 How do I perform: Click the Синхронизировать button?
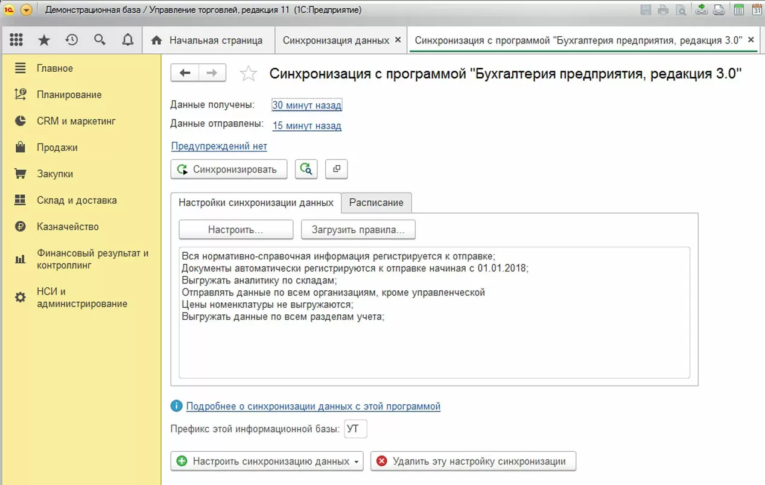(229, 170)
